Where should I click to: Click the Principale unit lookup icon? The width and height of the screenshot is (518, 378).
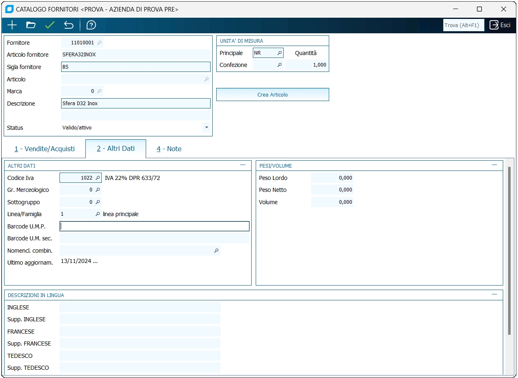[x=279, y=53]
